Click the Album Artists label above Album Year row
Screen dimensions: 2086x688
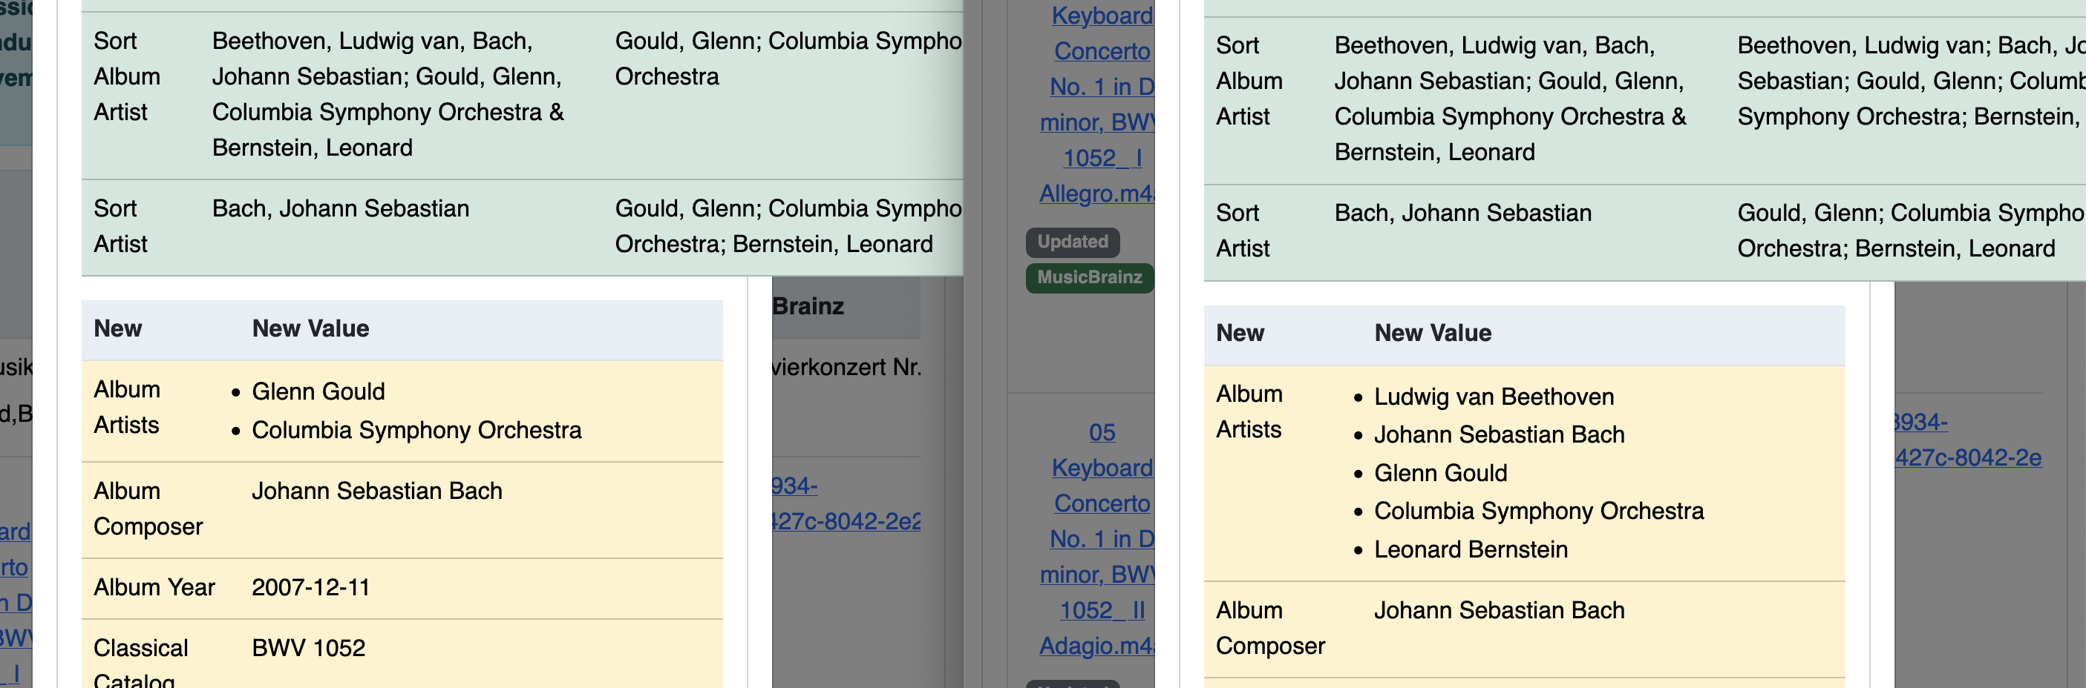coord(127,407)
